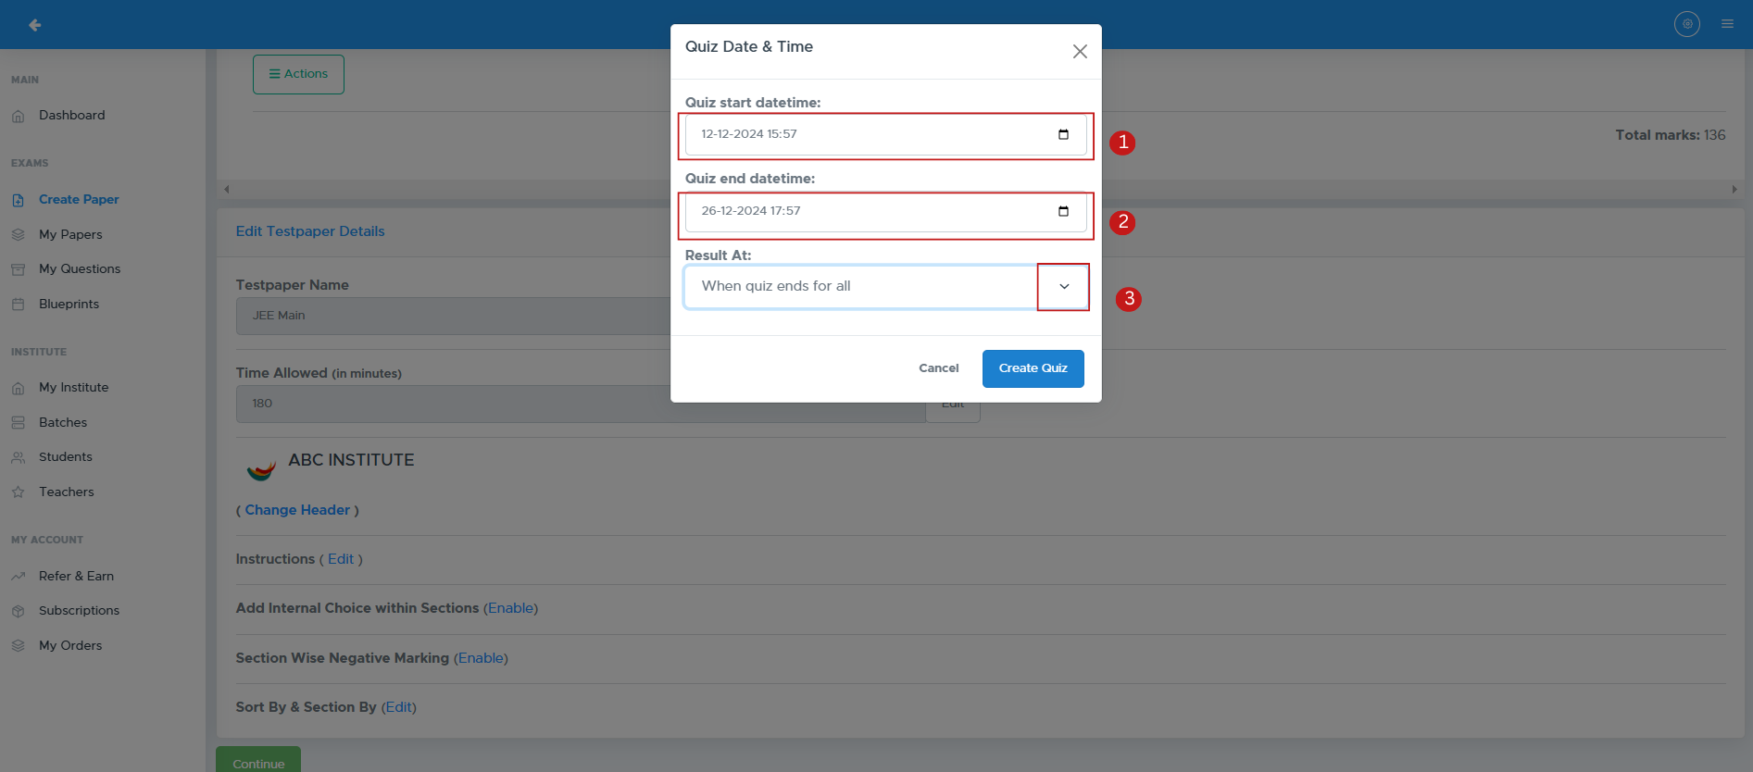Open the hamburger menu at top right
This screenshot has width=1753, height=772.
coord(1727,24)
